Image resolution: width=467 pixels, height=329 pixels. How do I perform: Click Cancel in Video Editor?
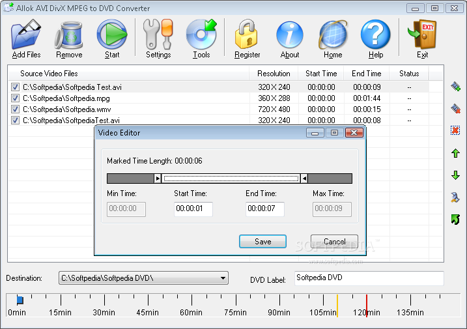pos(334,242)
